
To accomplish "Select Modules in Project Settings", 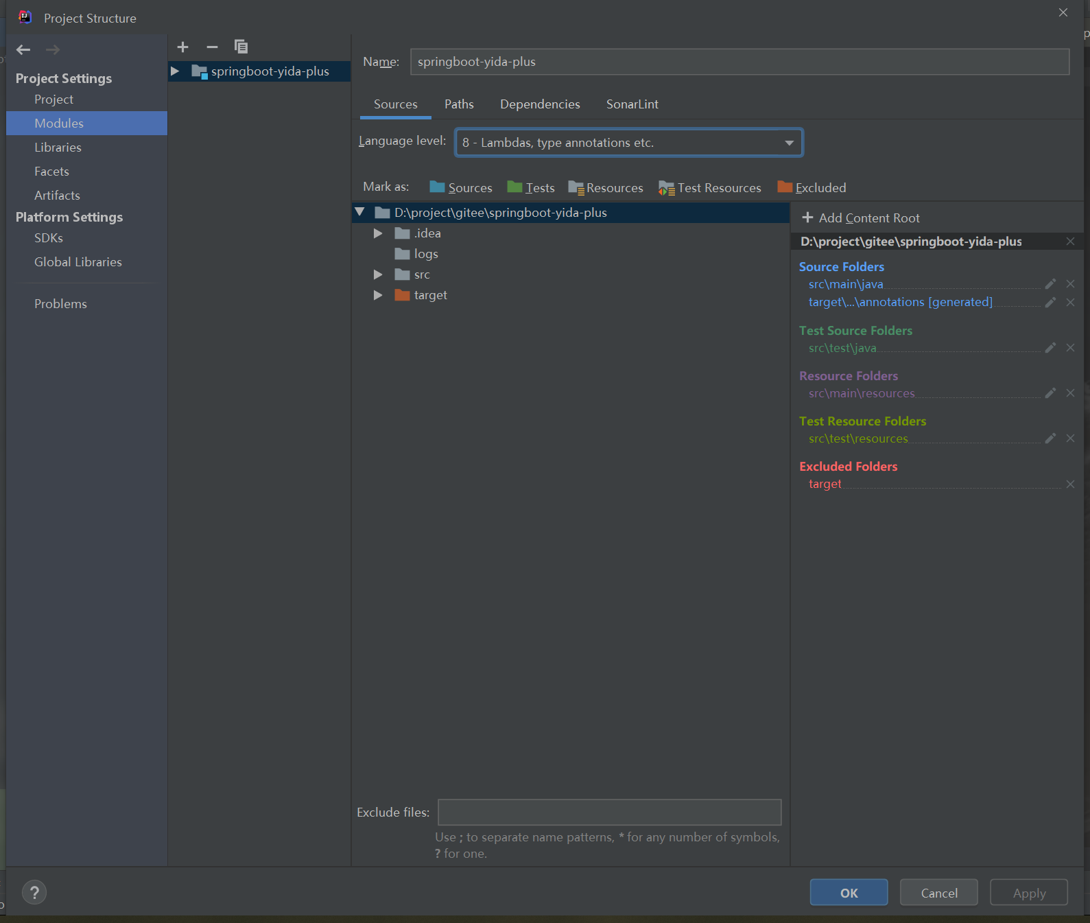I will click(86, 124).
